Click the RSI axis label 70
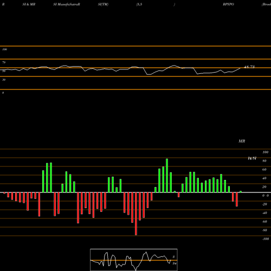 pyautogui.click(x=4, y=62)
